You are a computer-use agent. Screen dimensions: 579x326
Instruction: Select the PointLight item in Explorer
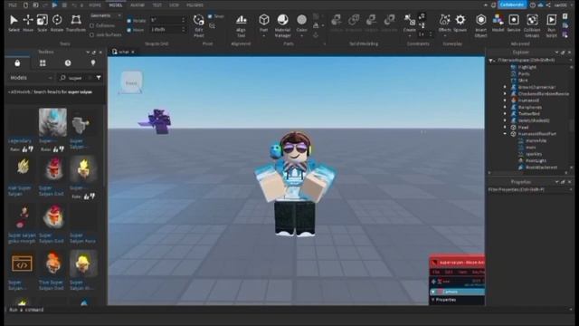coord(536,160)
